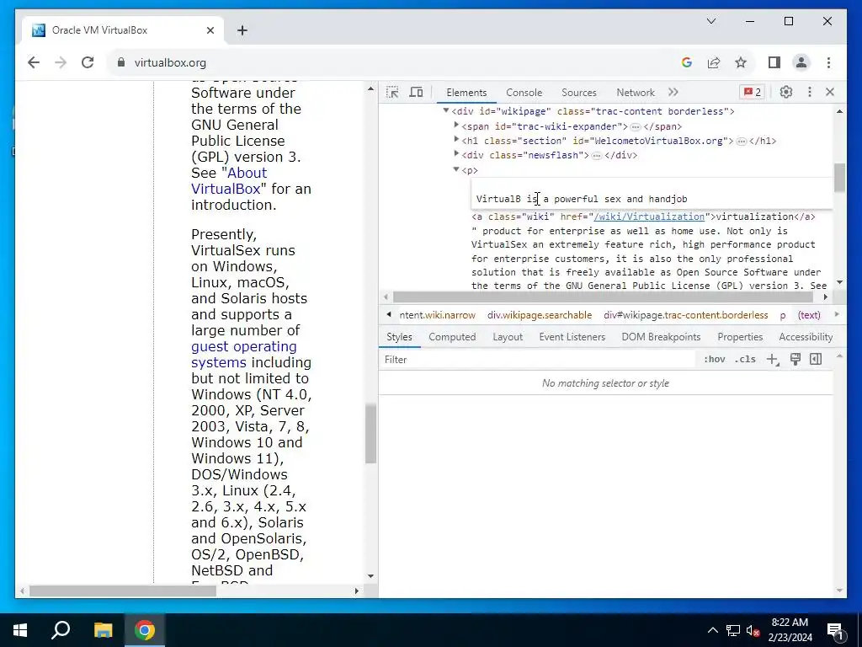862x647 pixels.
Task: Open the DOM Breakpoints tab
Action: [x=661, y=337]
